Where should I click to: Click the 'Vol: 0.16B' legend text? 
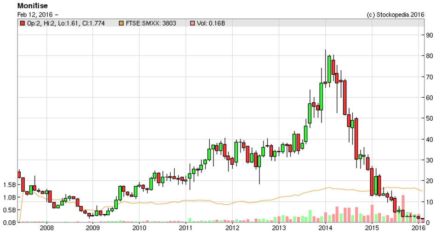click(x=211, y=23)
